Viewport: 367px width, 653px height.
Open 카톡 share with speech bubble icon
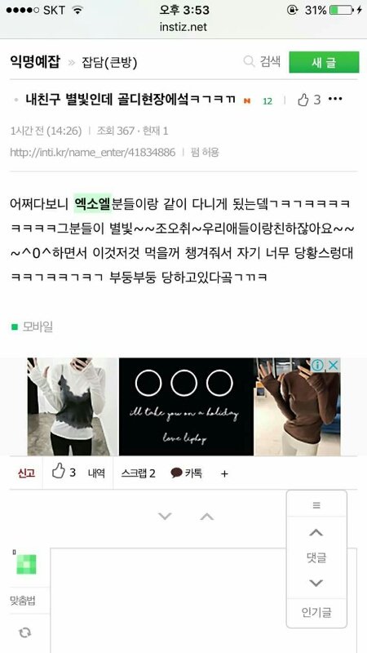click(176, 473)
